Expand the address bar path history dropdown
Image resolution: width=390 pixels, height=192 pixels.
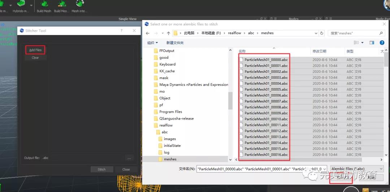click(x=316, y=33)
